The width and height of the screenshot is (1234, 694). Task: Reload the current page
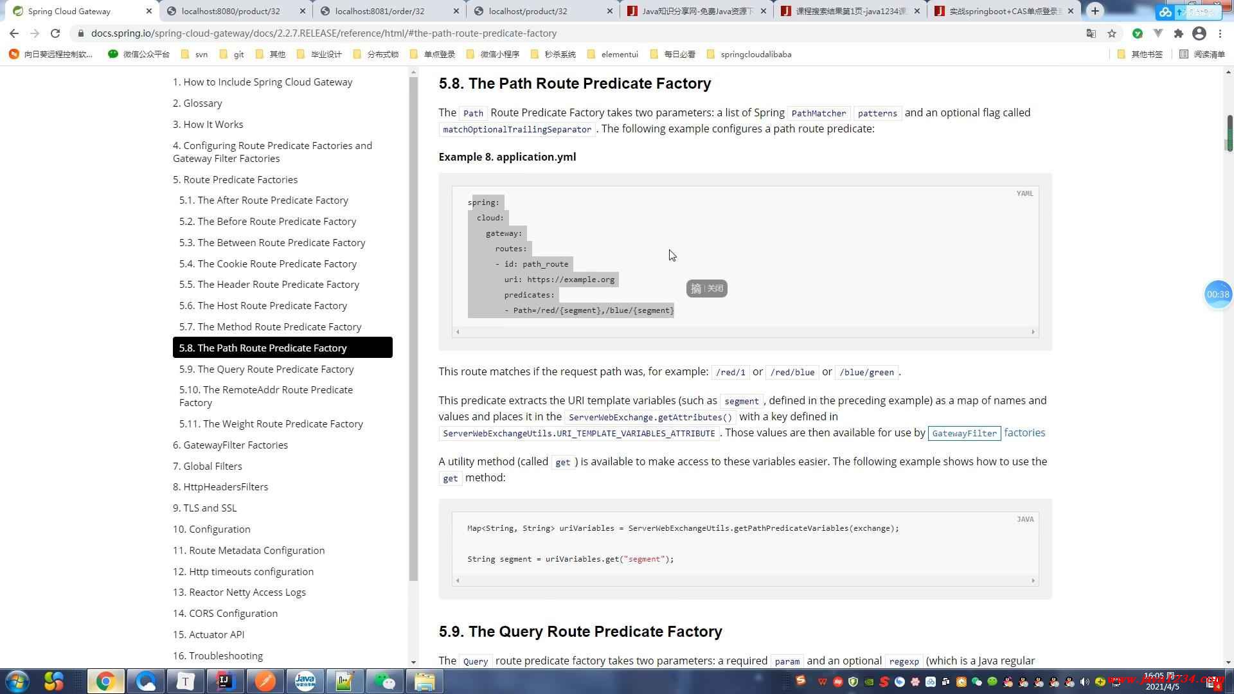[55, 33]
